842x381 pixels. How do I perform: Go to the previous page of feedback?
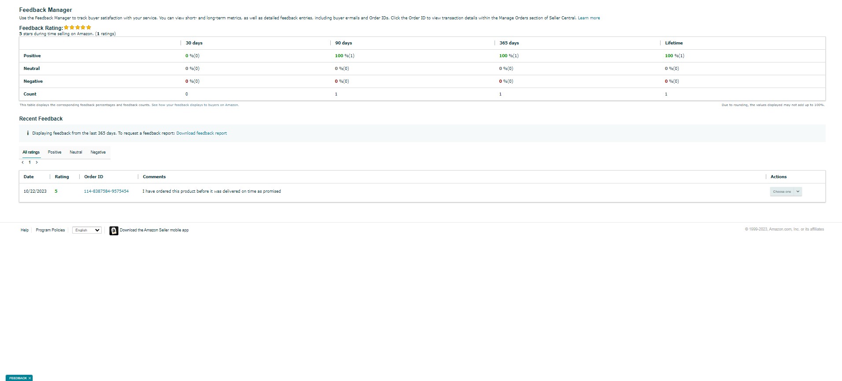click(23, 162)
